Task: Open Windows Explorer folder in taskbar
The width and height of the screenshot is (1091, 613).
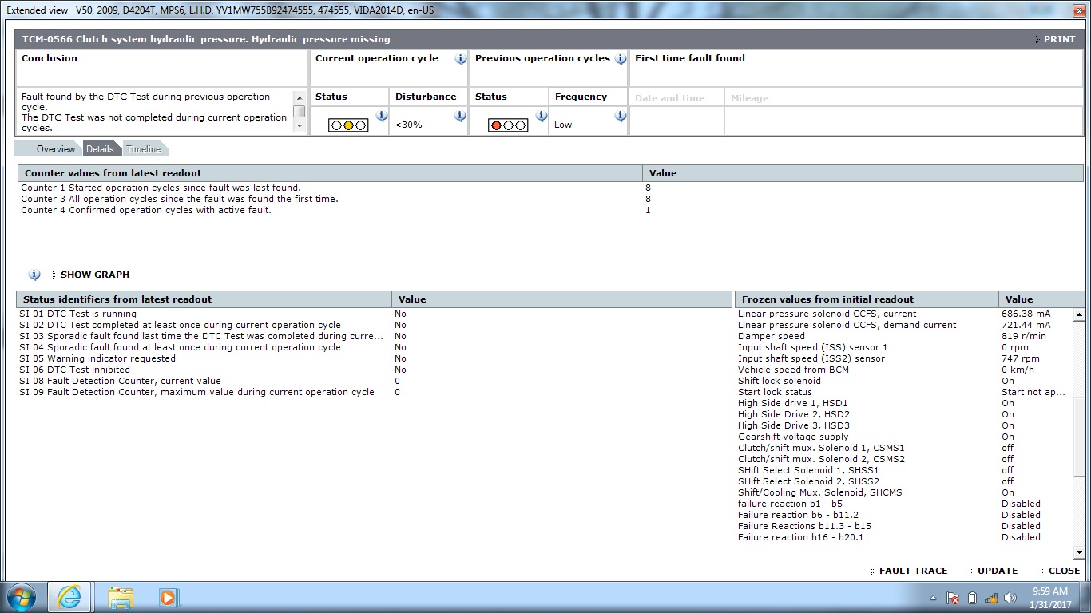Action: tap(121, 597)
